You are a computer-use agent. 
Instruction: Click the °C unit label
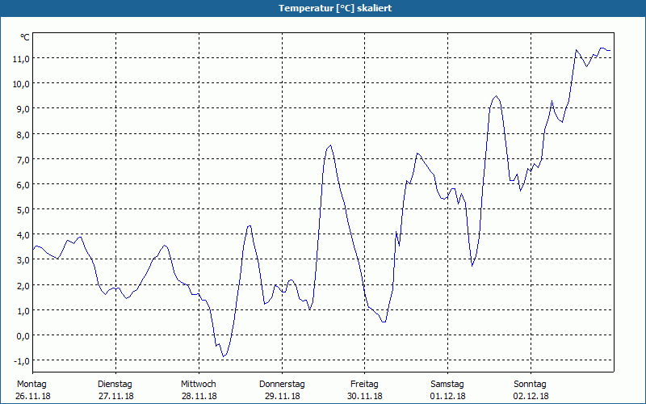point(25,37)
